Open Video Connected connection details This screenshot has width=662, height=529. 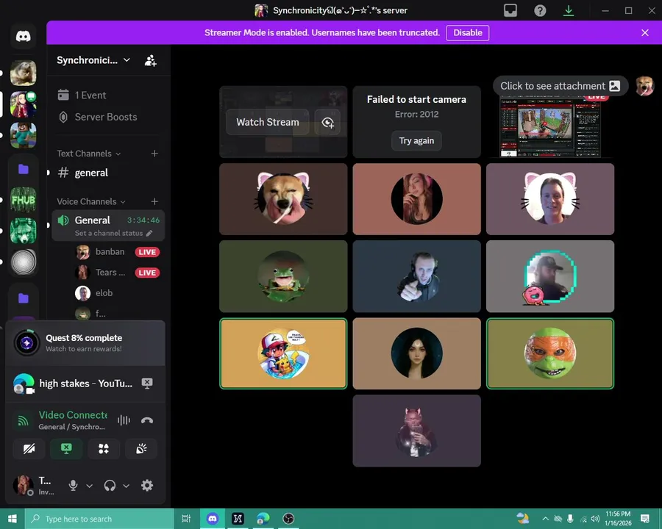tap(73, 420)
